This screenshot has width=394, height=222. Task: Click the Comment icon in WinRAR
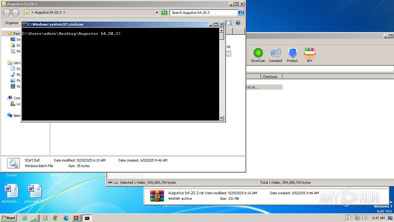(275, 55)
